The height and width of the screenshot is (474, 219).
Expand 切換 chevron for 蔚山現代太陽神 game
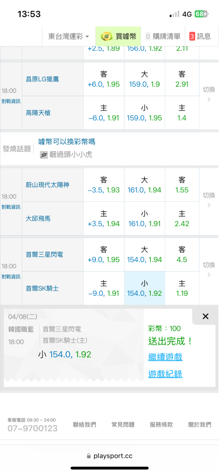[209, 205]
